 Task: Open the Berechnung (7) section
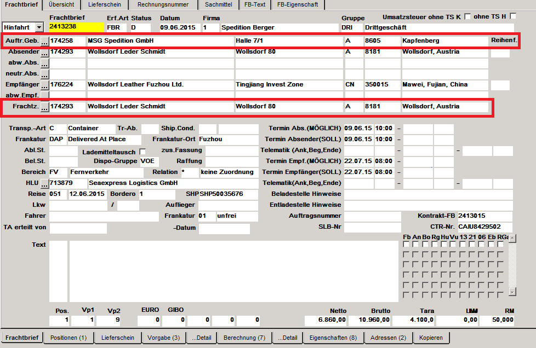[244, 338]
